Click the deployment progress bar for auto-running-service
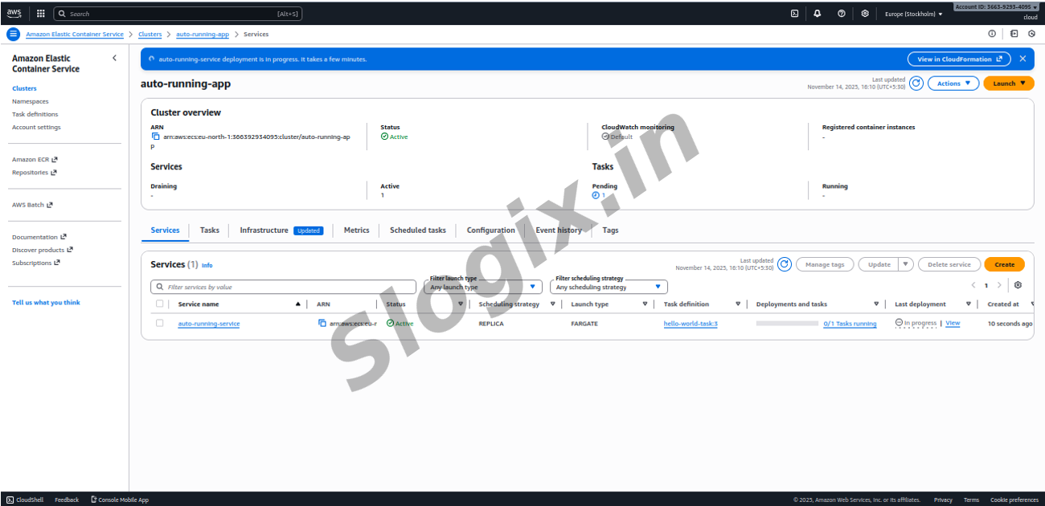The height and width of the screenshot is (506, 1045). click(787, 323)
